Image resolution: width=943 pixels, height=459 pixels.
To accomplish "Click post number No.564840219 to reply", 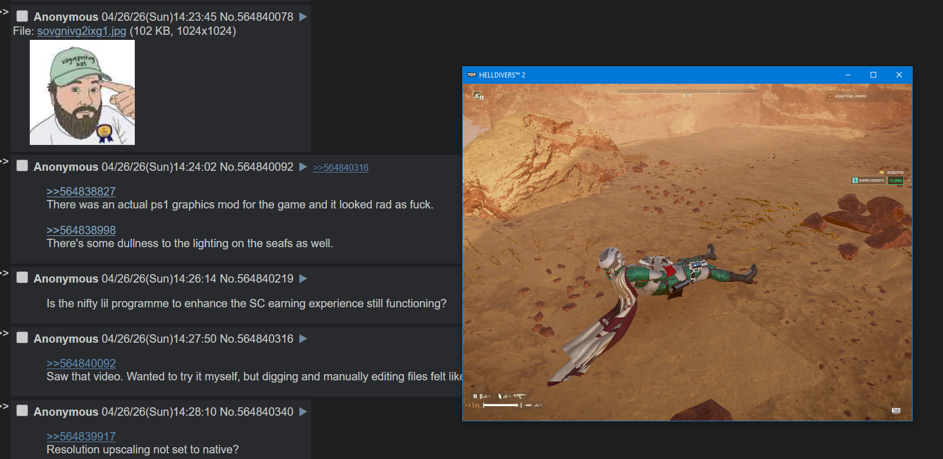I will click(x=256, y=279).
